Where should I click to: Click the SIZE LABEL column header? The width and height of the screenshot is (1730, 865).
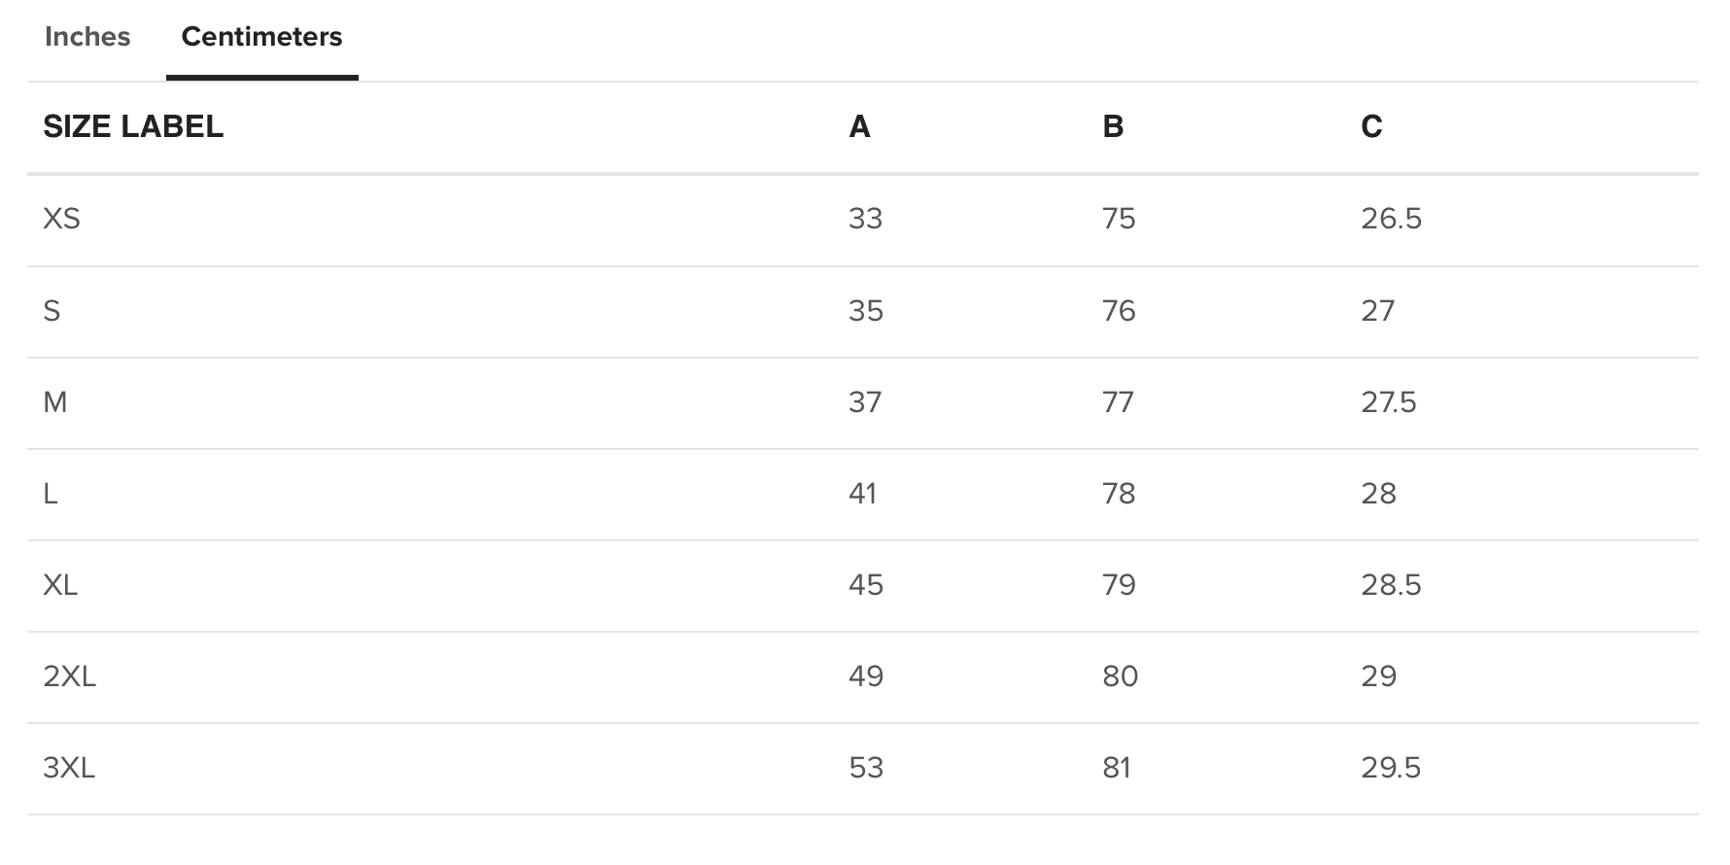coord(133,126)
